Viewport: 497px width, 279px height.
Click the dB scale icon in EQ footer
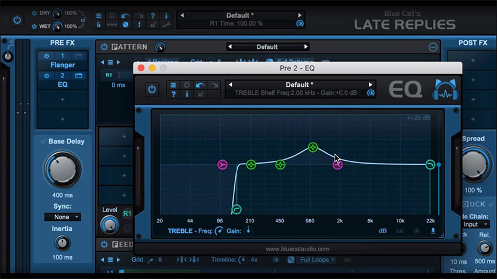(383, 231)
